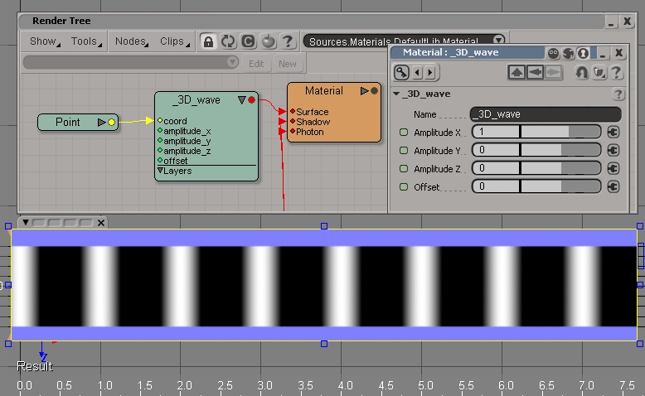
Task: Expand the Point node output triangle
Action: tap(102, 122)
